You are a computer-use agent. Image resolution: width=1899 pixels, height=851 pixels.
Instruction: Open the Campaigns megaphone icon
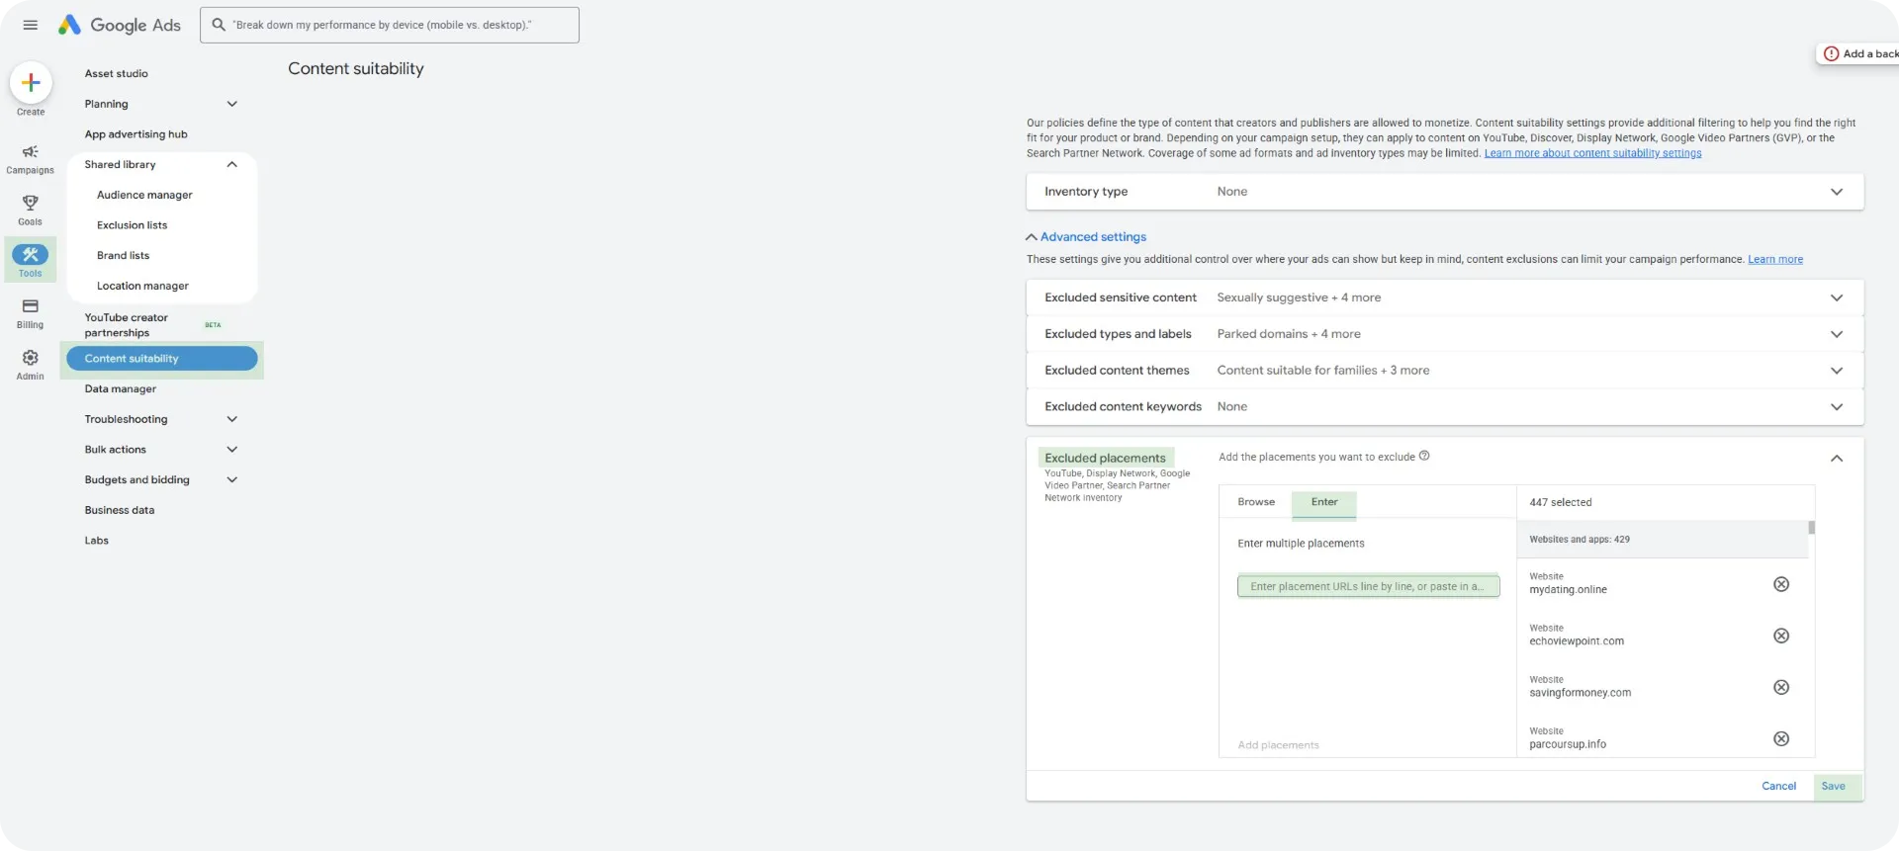tap(31, 152)
